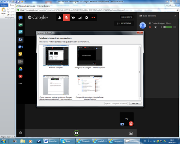Open the Google Drive sidebar icon

click(21, 69)
